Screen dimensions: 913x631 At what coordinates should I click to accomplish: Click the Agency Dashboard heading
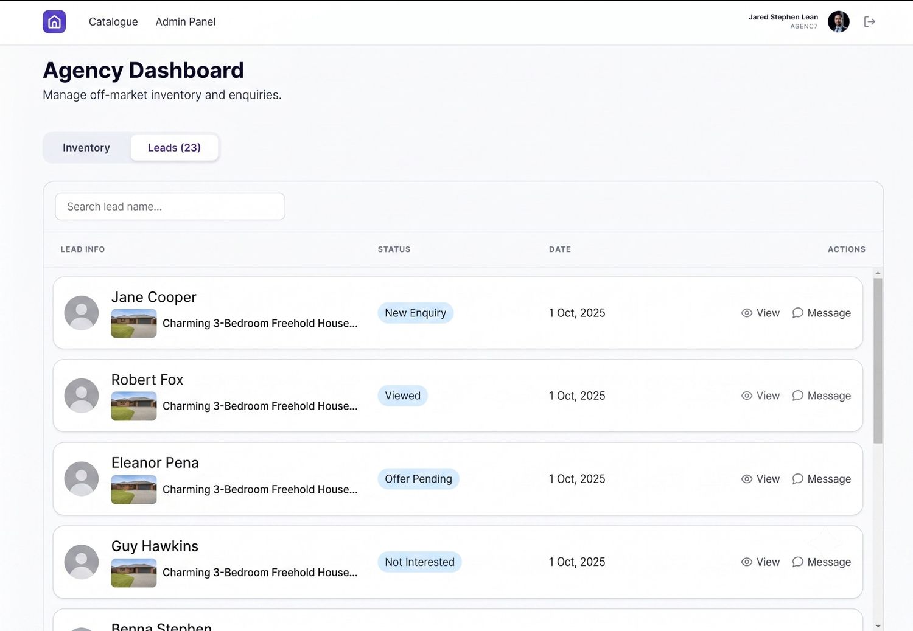pyautogui.click(x=144, y=71)
